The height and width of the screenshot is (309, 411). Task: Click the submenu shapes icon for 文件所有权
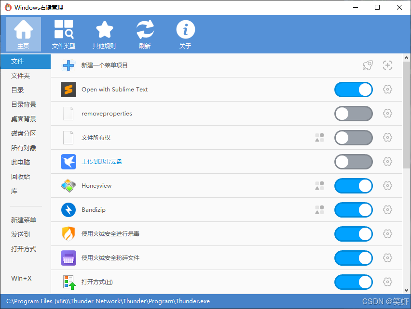[319, 138]
